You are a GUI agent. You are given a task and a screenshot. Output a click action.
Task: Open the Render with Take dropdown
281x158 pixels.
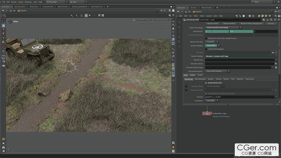(211, 42)
